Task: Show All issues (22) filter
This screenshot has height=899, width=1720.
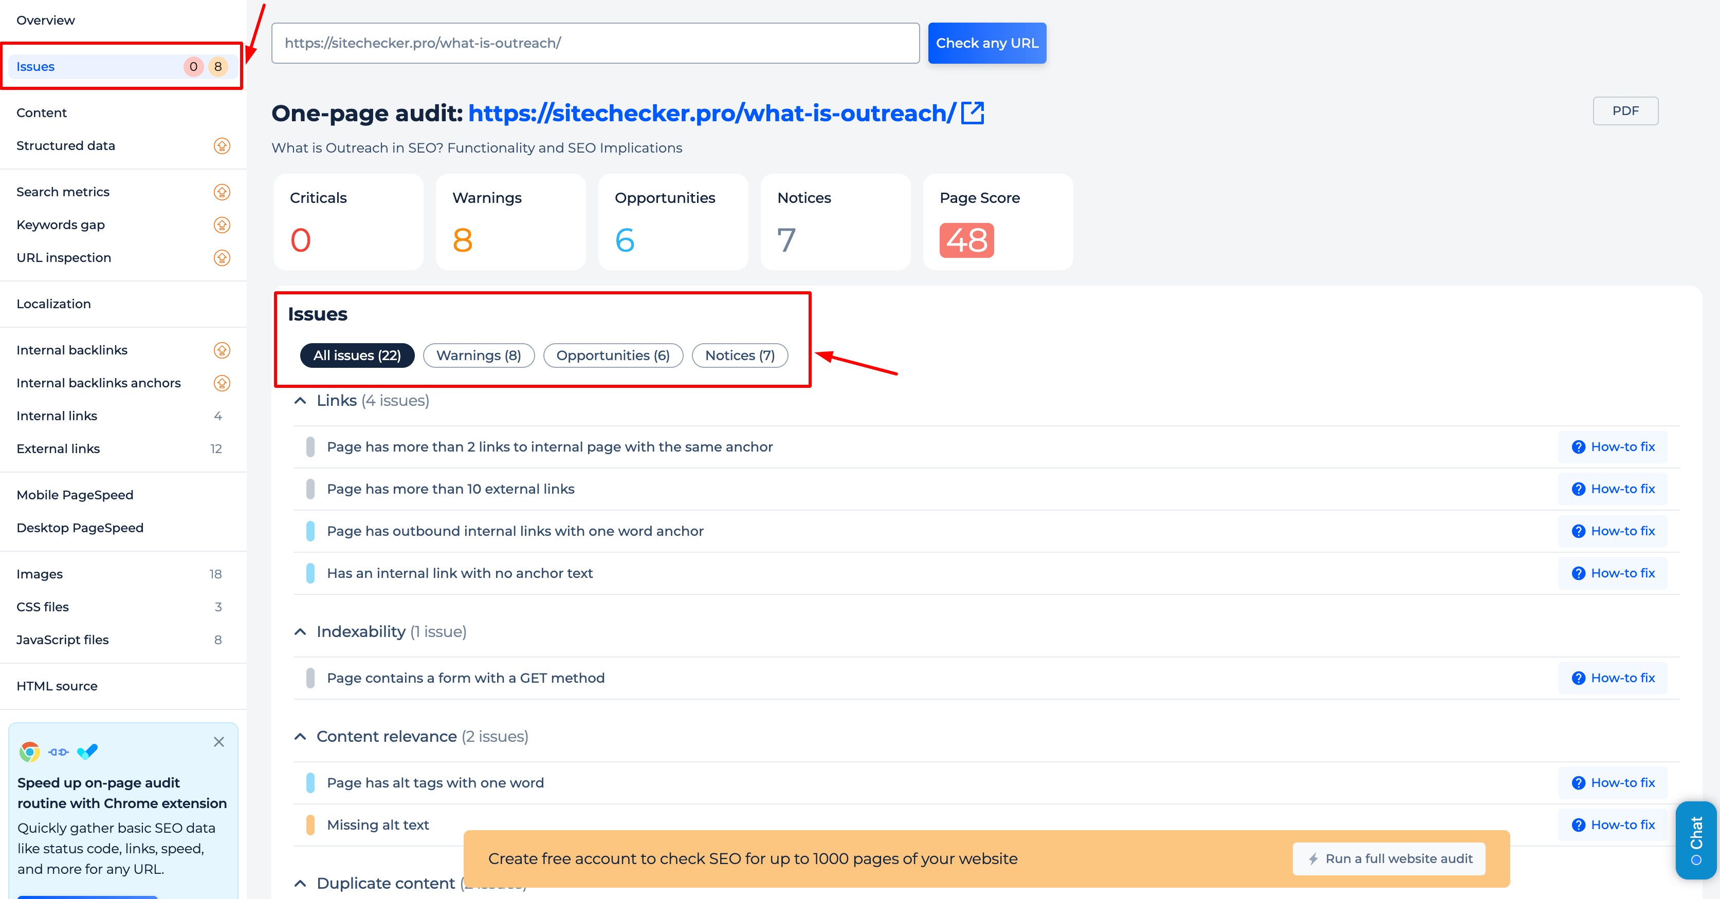Action: point(357,355)
